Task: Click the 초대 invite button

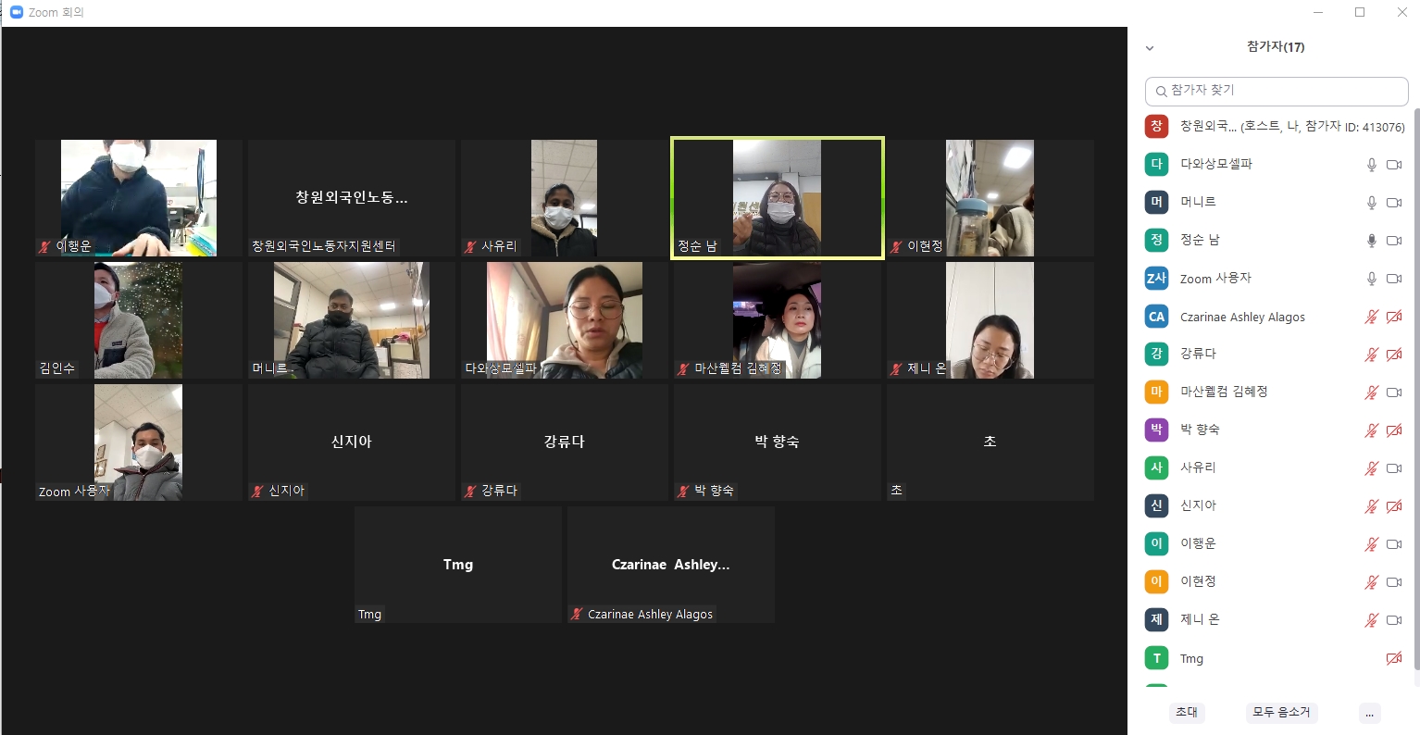Action: (1186, 713)
